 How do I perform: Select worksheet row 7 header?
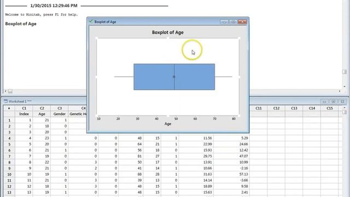9,156
